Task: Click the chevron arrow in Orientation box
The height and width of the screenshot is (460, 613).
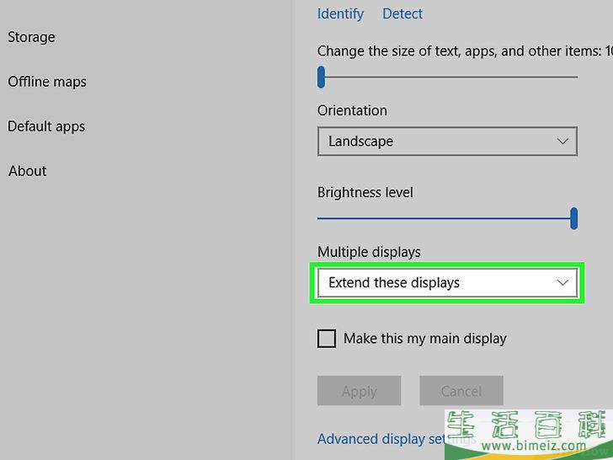Action: pos(563,142)
